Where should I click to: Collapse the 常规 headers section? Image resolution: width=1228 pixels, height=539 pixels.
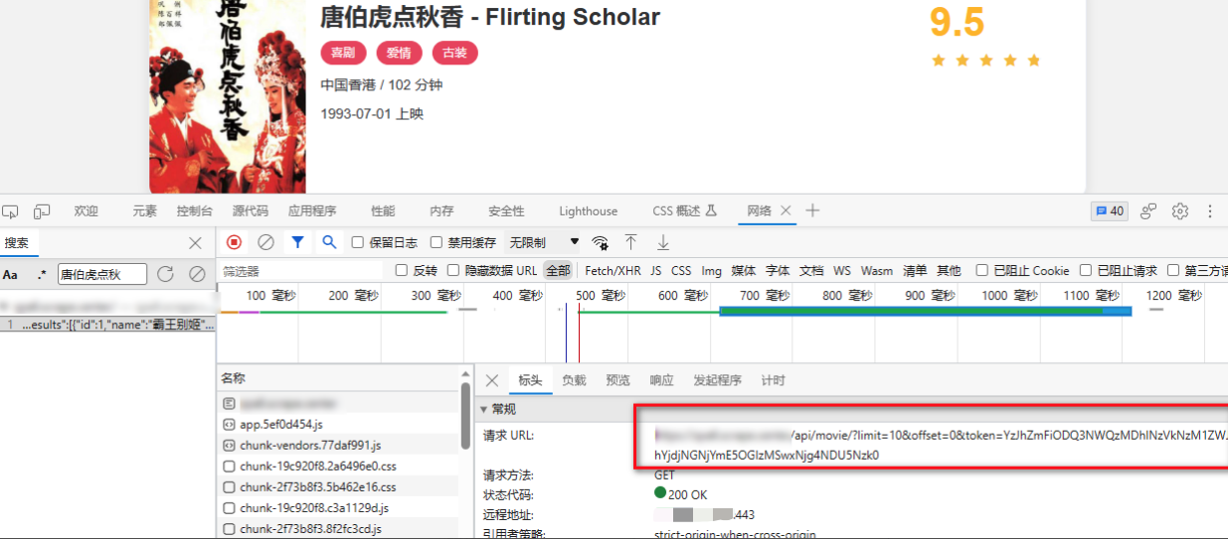pos(485,409)
